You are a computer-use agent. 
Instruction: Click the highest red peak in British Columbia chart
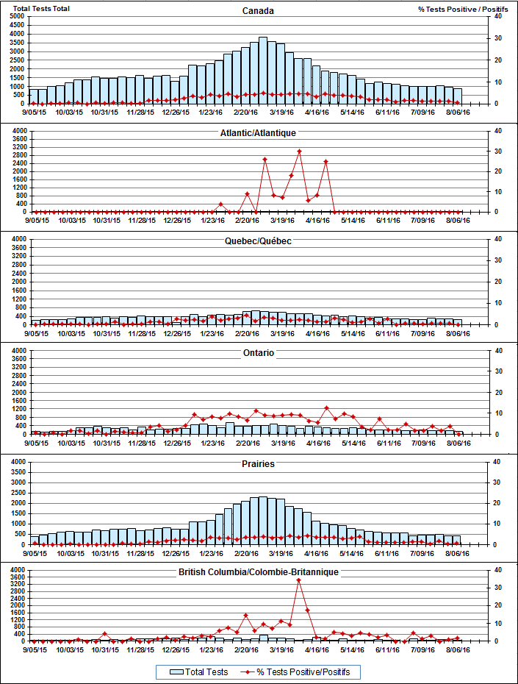pos(298,580)
